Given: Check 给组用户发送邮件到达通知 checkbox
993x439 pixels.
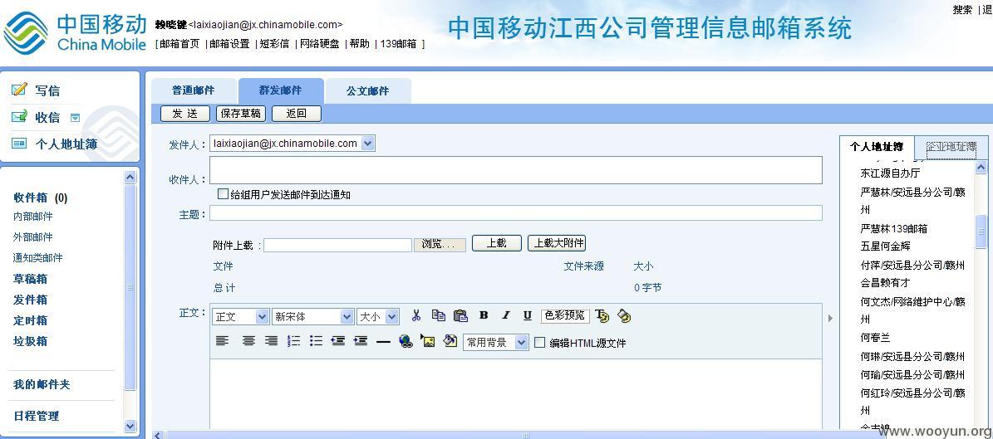Looking at the screenshot, I should pyautogui.click(x=223, y=193).
